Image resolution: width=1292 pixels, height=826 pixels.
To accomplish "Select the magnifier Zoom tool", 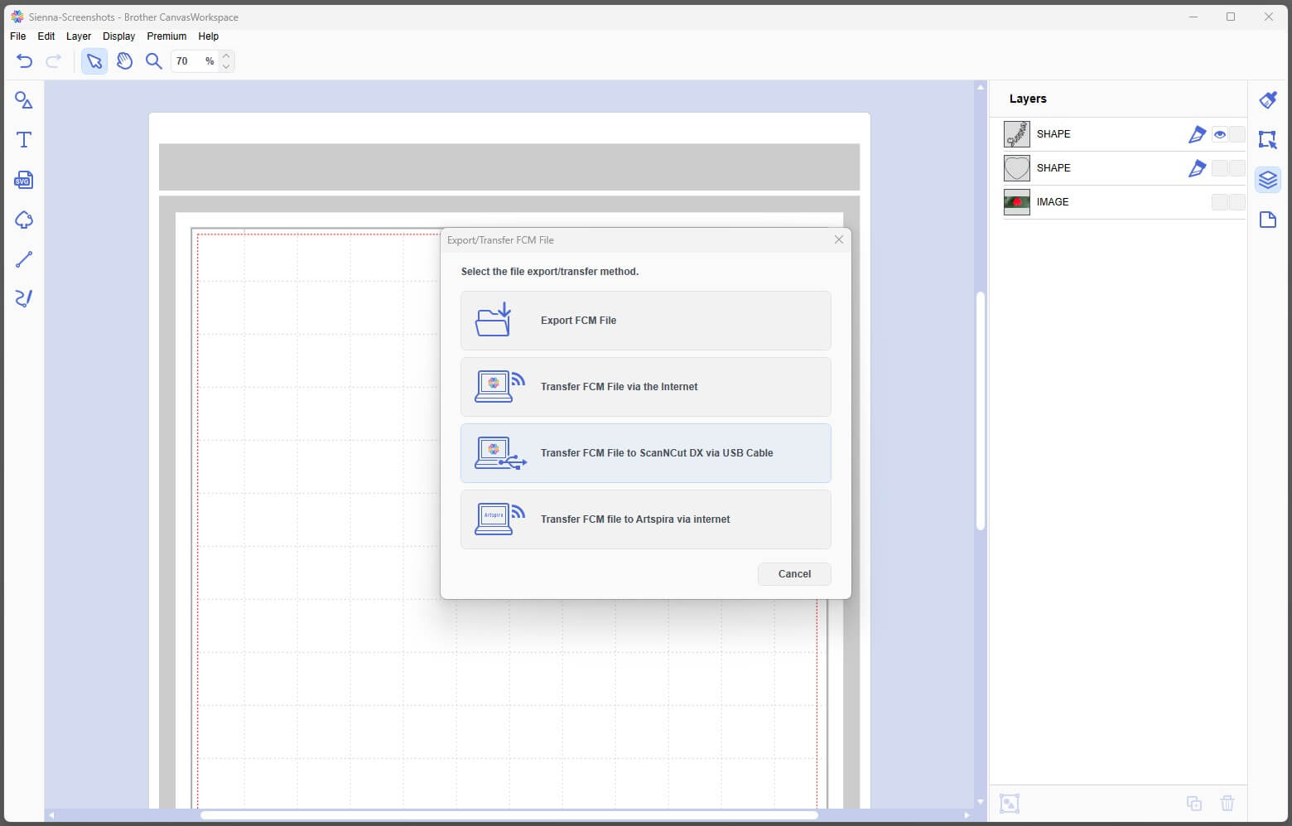I will [x=153, y=60].
